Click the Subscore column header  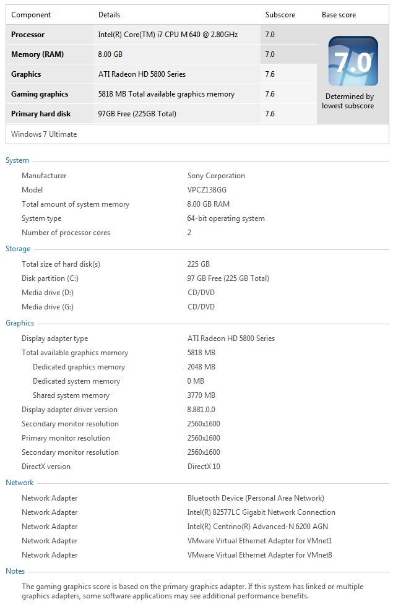(280, 15)
